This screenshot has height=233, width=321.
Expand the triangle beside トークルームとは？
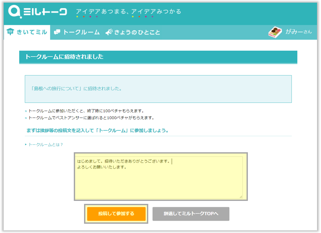[26, 145]
